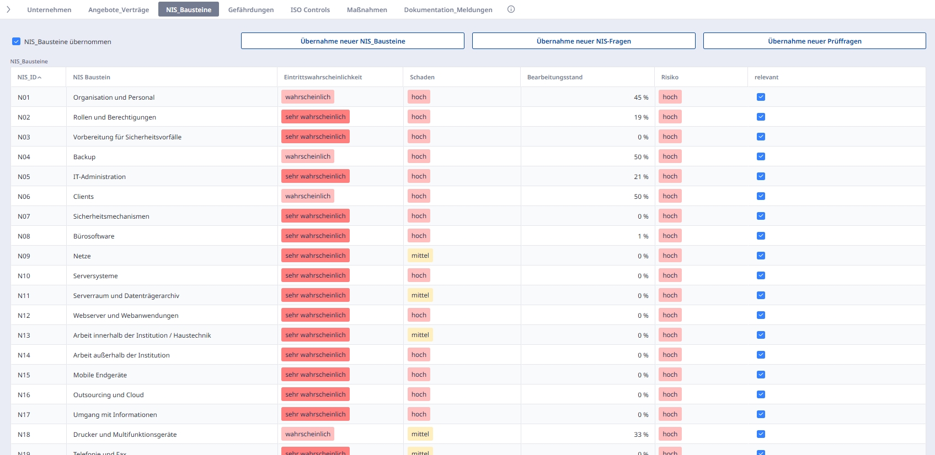Viewport: 935px width, 455px height.
Task: Click Übernahme neuer Prüffragen button
Action: 815,41
